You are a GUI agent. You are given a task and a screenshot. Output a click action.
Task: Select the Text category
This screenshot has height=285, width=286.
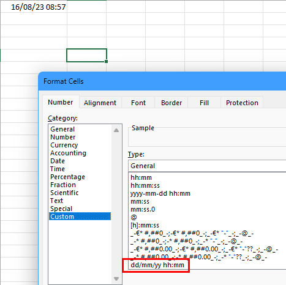pyautogui.click(x=80, y=201)
